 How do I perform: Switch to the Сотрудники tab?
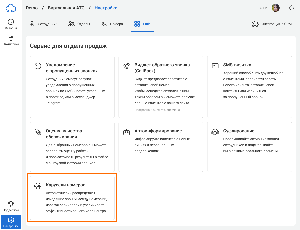(x=43, y=24)
